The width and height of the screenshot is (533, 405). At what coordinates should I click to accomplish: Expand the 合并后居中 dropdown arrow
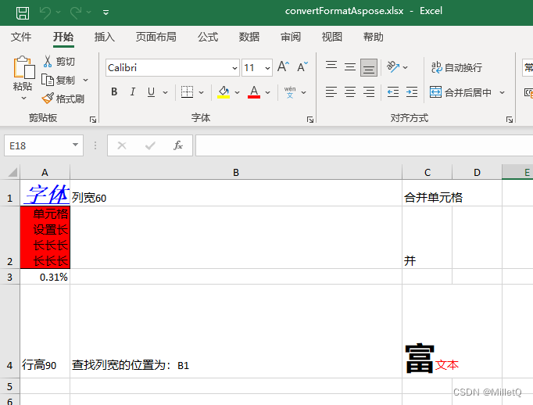(502, 92)
